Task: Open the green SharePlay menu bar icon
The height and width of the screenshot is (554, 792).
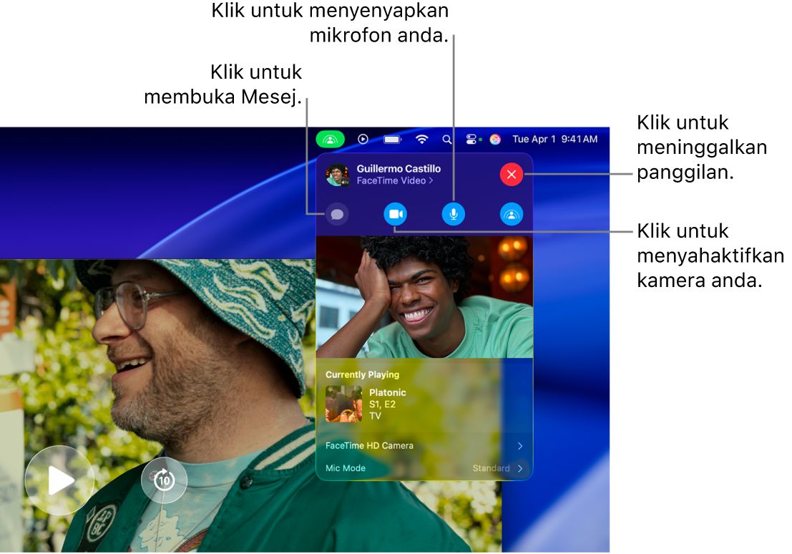Action: click(331, 139)
